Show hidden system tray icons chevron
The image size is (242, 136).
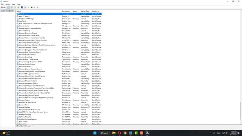click(x=210, y=133)
